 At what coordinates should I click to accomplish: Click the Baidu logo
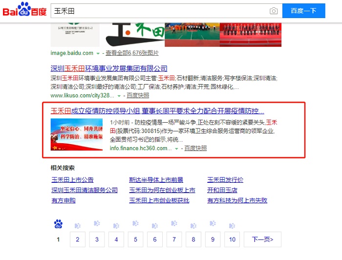click(24, 9)
